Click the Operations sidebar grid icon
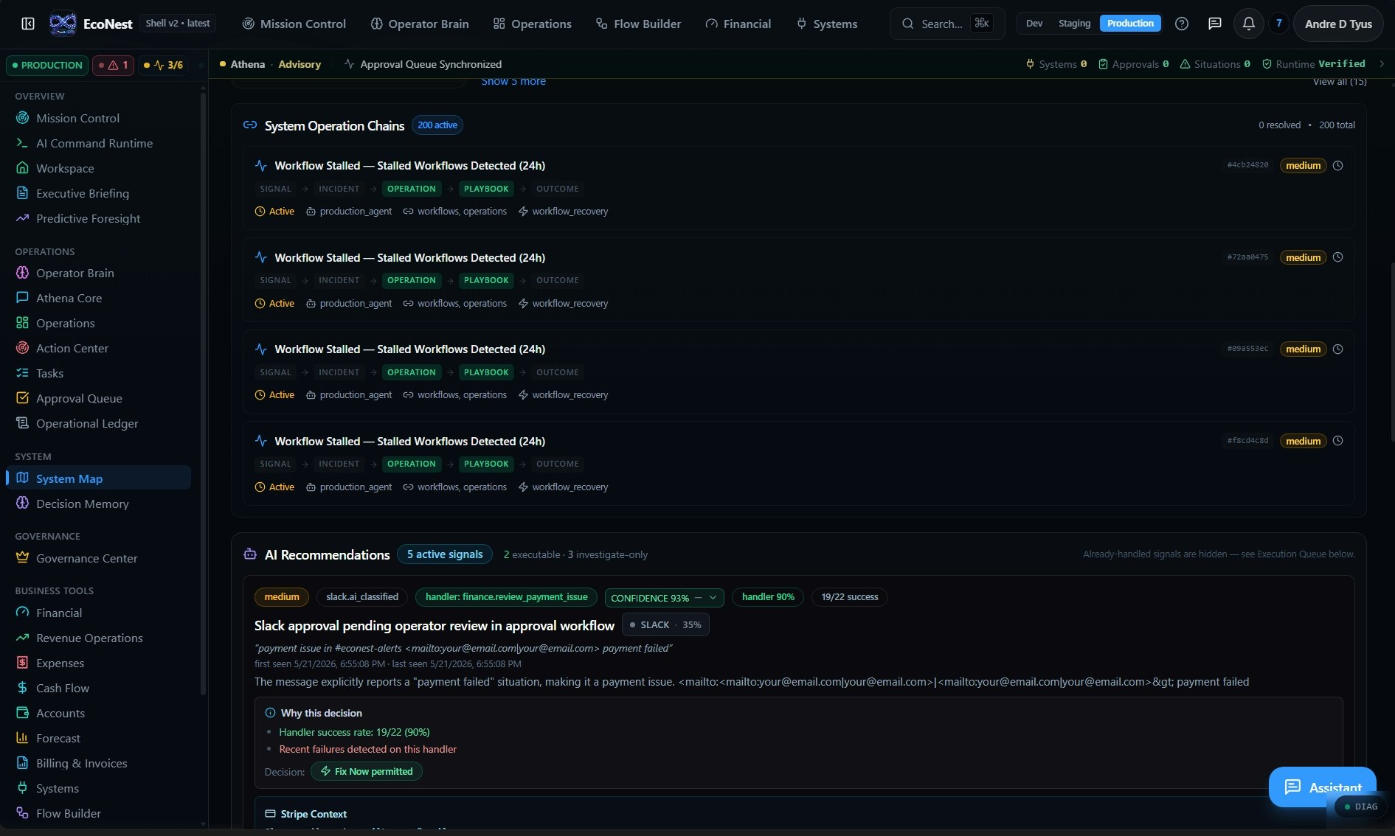 tap(22, 323)
